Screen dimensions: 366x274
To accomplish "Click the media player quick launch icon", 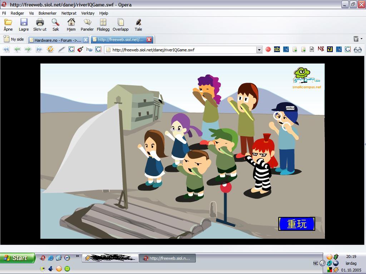I will [x=67, y=258].
